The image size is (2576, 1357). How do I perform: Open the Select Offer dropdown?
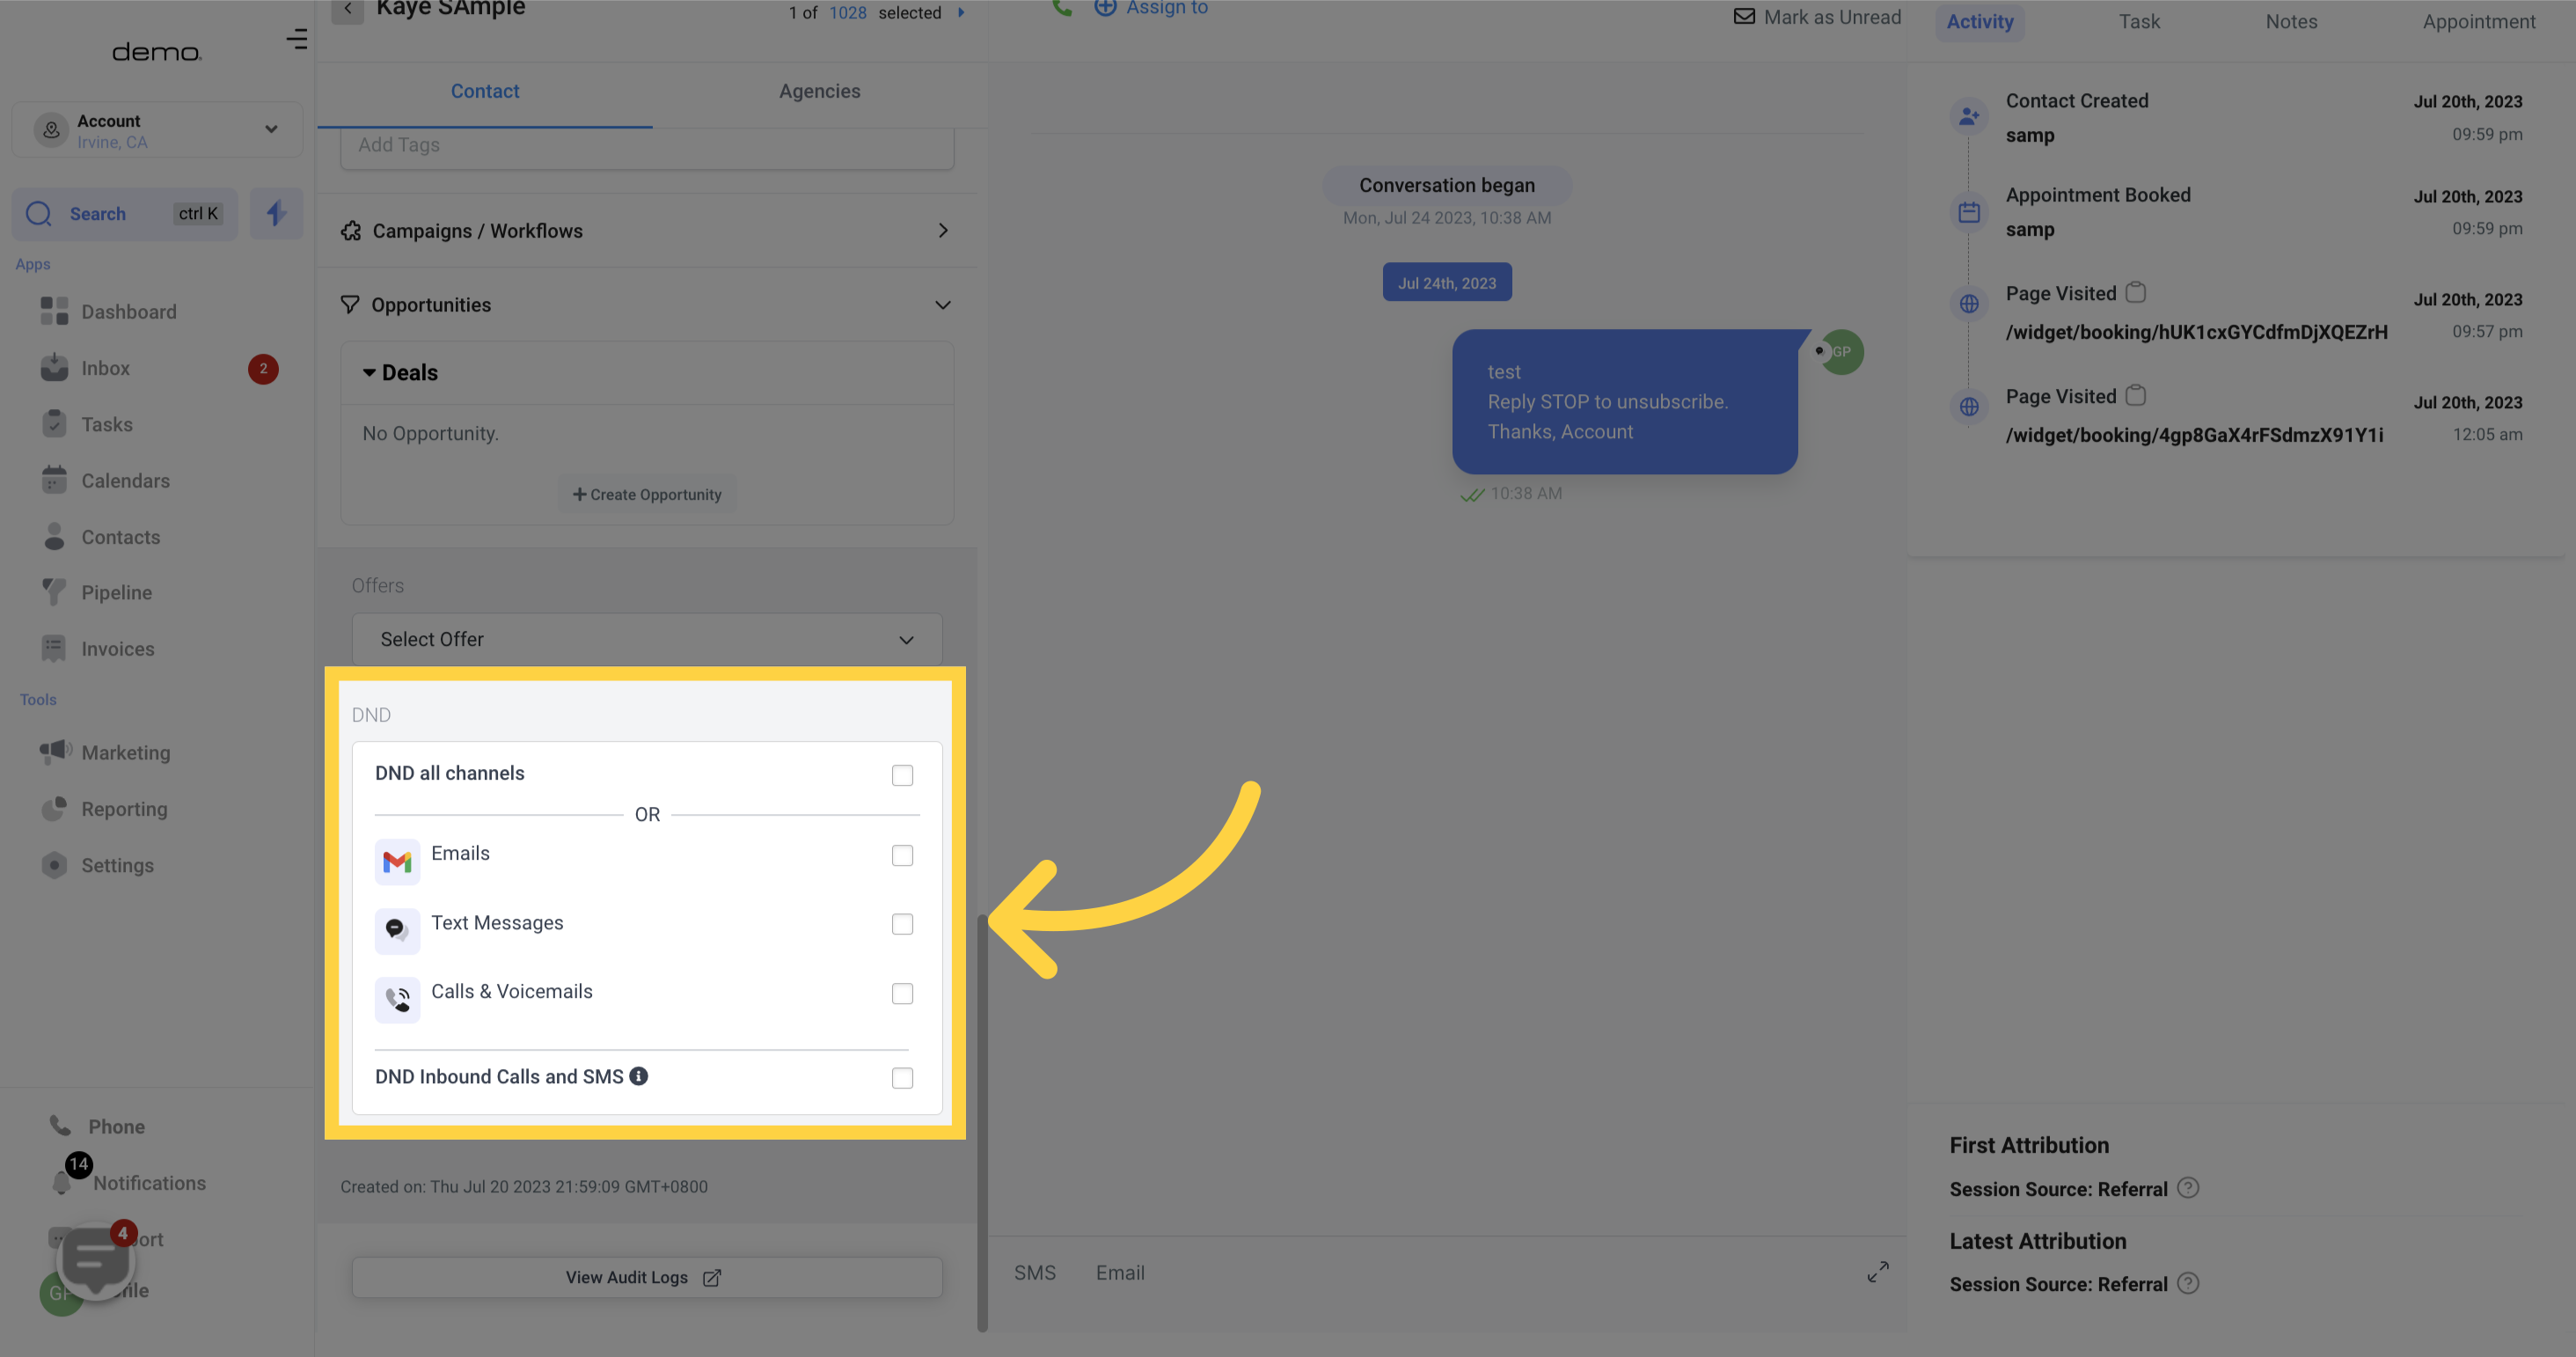point(646,639)
